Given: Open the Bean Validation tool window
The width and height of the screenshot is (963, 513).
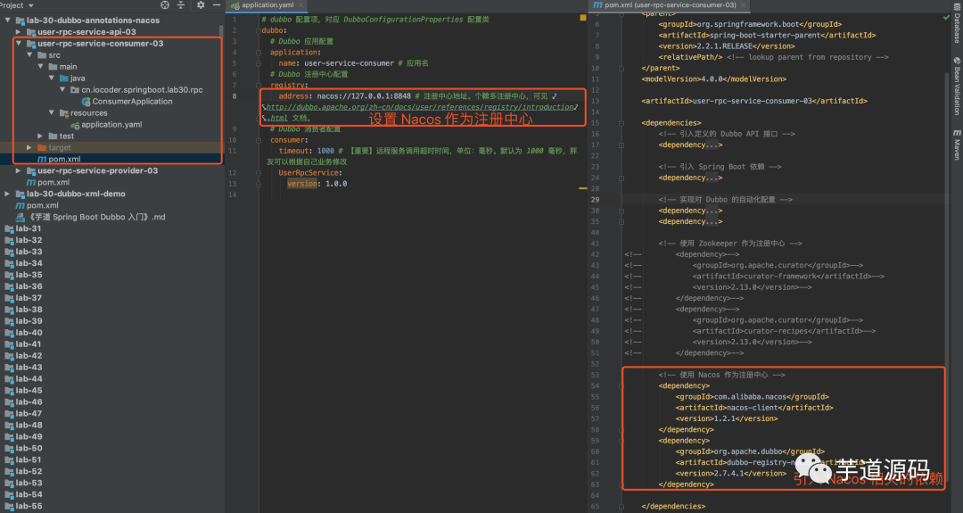Looking at the screenshot, I should point(957,86).
